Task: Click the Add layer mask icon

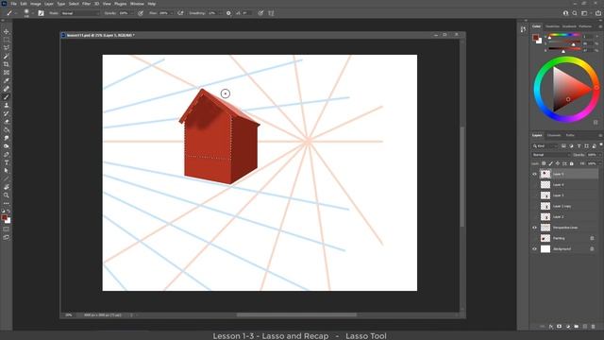Action: click(x=560, y=327)
